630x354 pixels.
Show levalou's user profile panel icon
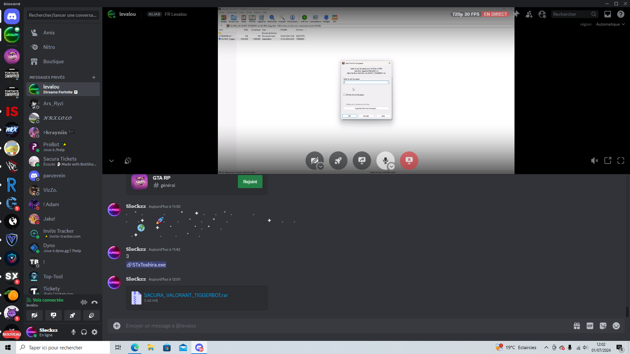(x=542, y=14)
